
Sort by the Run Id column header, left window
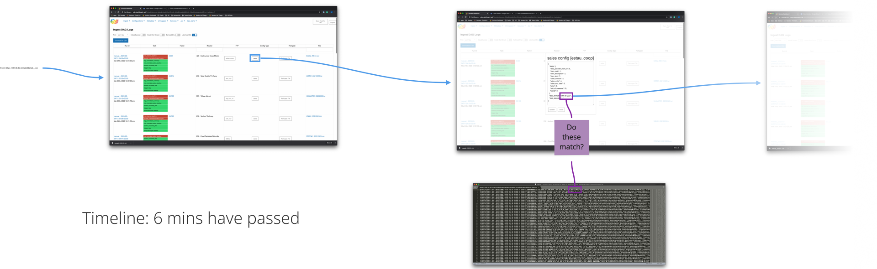click(127, 46)
